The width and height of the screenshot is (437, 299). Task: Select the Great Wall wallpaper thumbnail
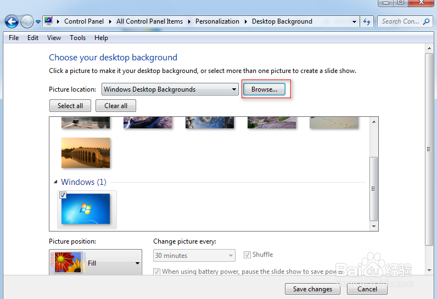pos(148,122)
